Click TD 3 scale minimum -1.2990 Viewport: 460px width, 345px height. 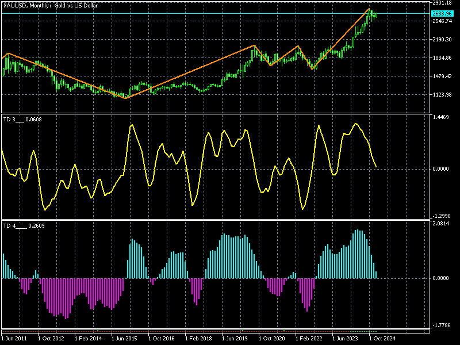pyautogui.click(x=441, y=216)
